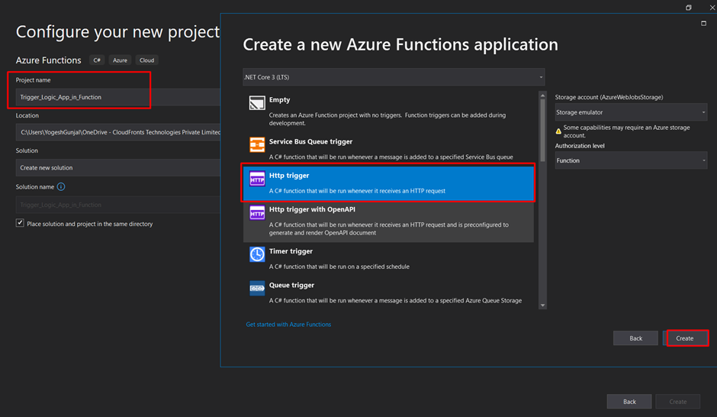
Task: Toggle Place solution and project in same directory
Action: 20,223
